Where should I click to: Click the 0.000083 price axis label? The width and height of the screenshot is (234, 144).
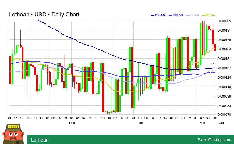pyautogui.click(x=224, y=106)
